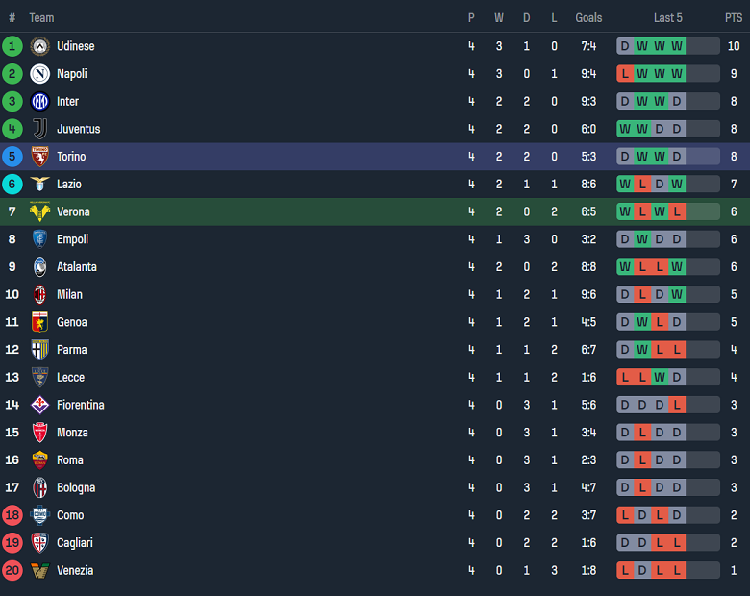Click the Udinese club crest icon

coord(39,46)
